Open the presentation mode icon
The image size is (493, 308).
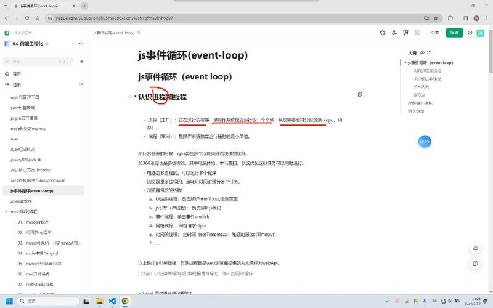click(405, 33)
